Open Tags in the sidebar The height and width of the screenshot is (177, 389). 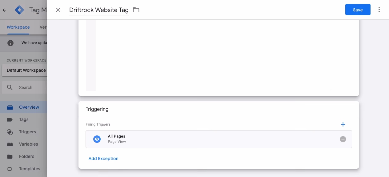(24, 119)
